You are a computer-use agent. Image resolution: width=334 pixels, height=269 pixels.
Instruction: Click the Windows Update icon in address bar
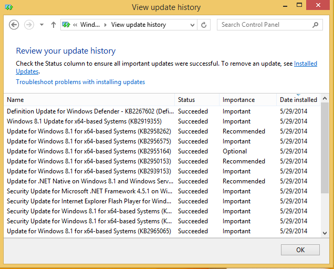point(66,25)
